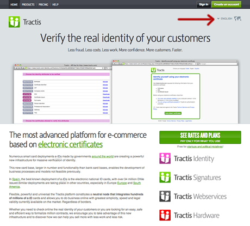The image size is (250, 226).
Task: Click the Tractis Webservices product title
Action: click(201, 197)
